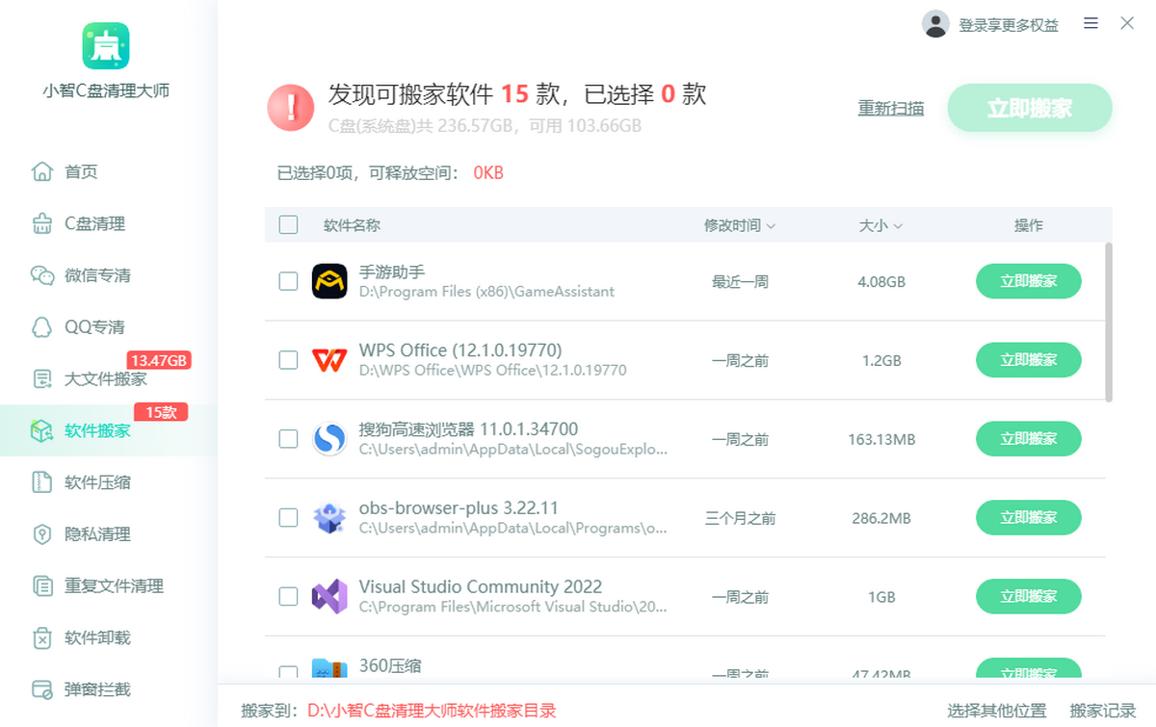Move Visual Studio with 立即搬家 button
This screenshot has height=727, width=1156.
pyautogui.click(x=1029, y=597)
